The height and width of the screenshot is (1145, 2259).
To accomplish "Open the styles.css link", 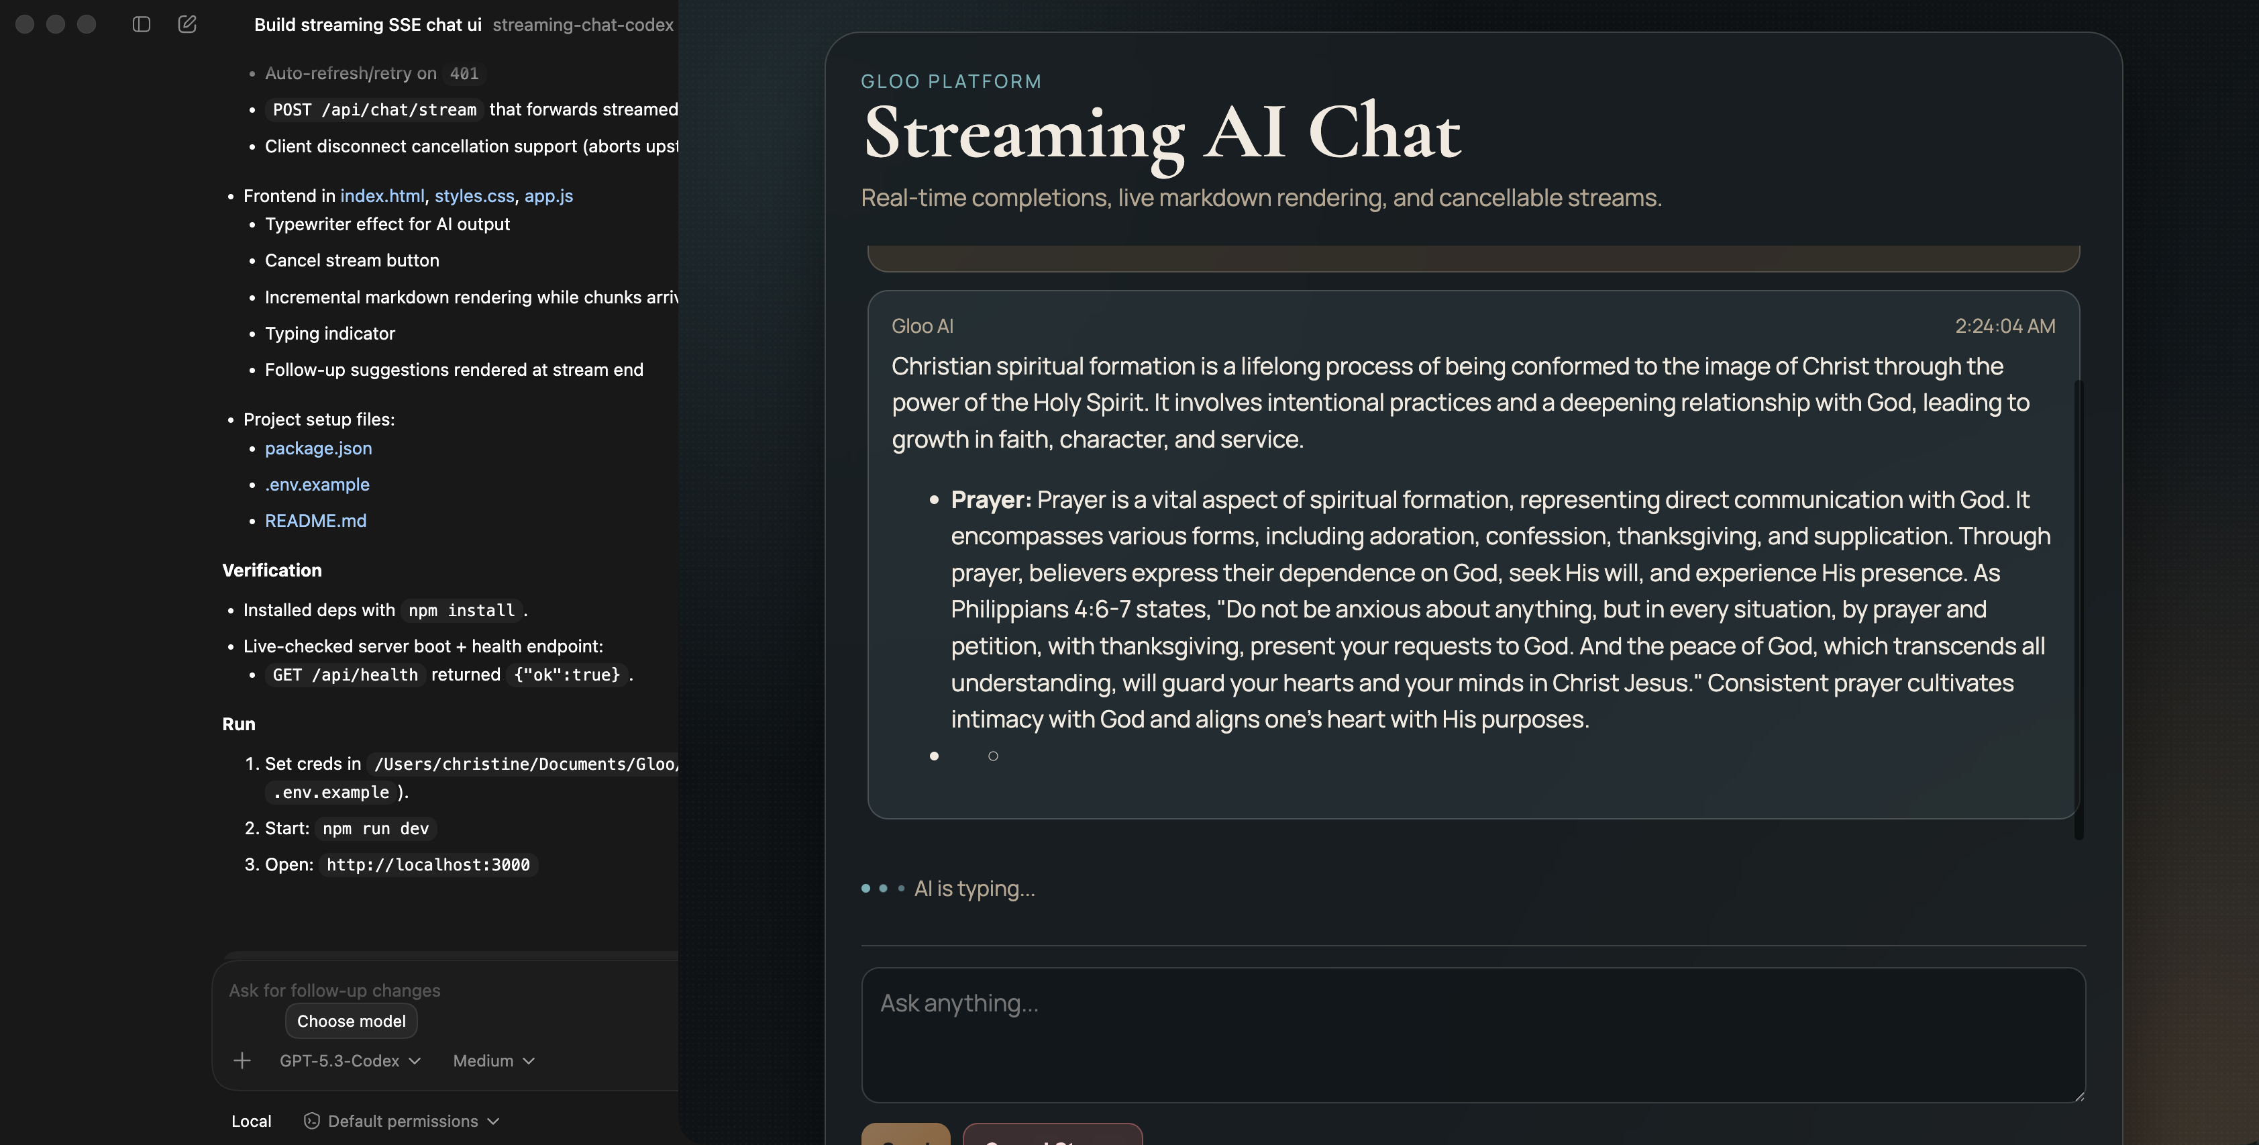I will (473, 195).
